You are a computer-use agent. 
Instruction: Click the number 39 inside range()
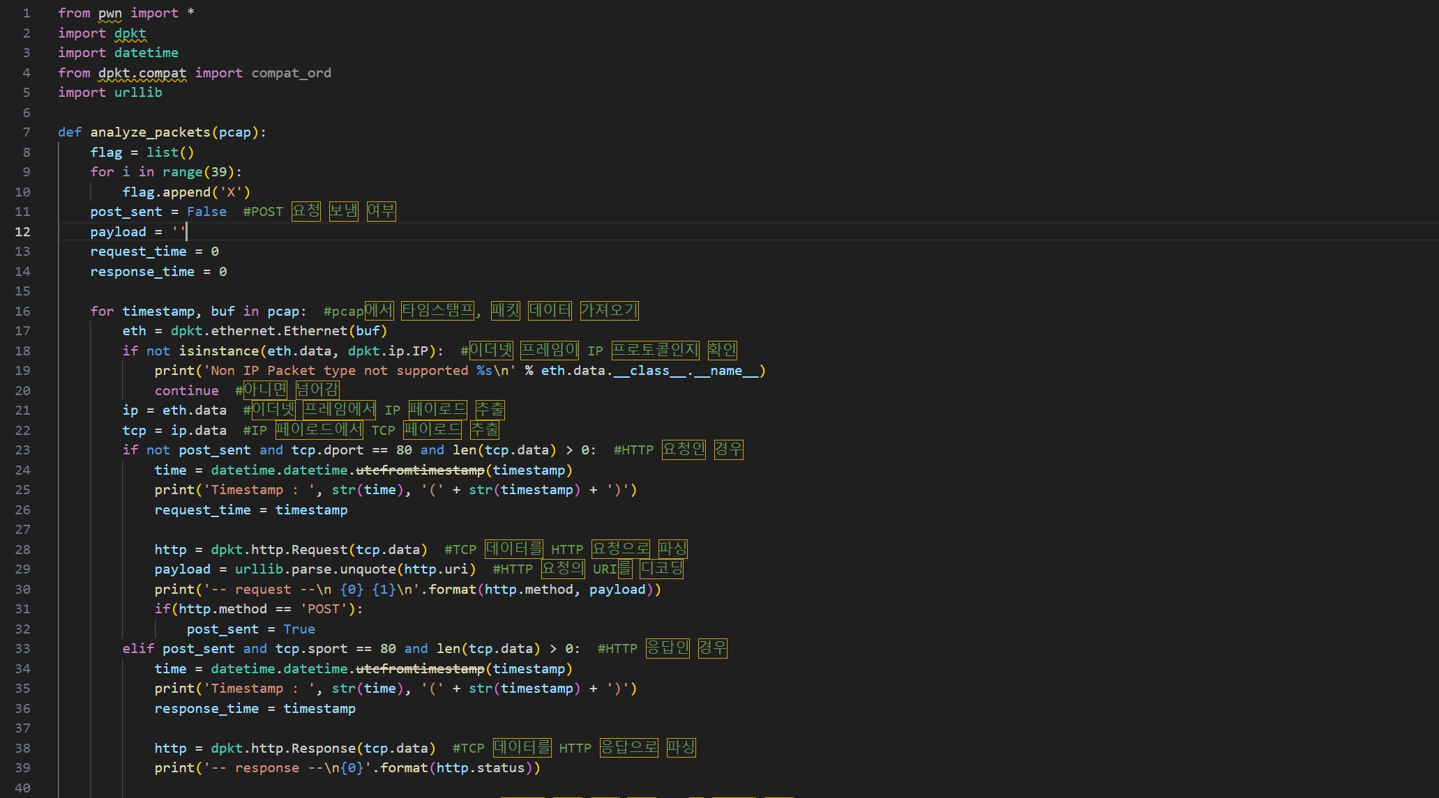click(x=218, y=172)
